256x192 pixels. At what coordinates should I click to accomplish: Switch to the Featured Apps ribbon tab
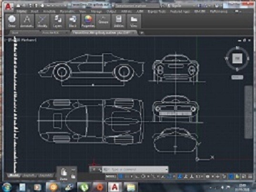(180, 11)
